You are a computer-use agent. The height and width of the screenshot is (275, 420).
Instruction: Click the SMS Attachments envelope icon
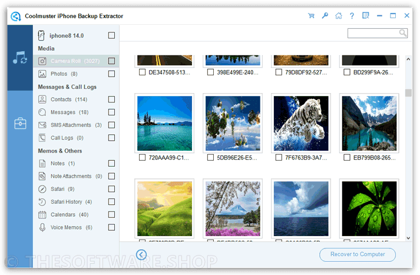pos(42,125)
